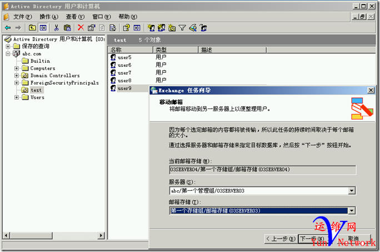The image size is (380, 252).
Task: Collapse the abc.com domain node
Action: point(8,53)
